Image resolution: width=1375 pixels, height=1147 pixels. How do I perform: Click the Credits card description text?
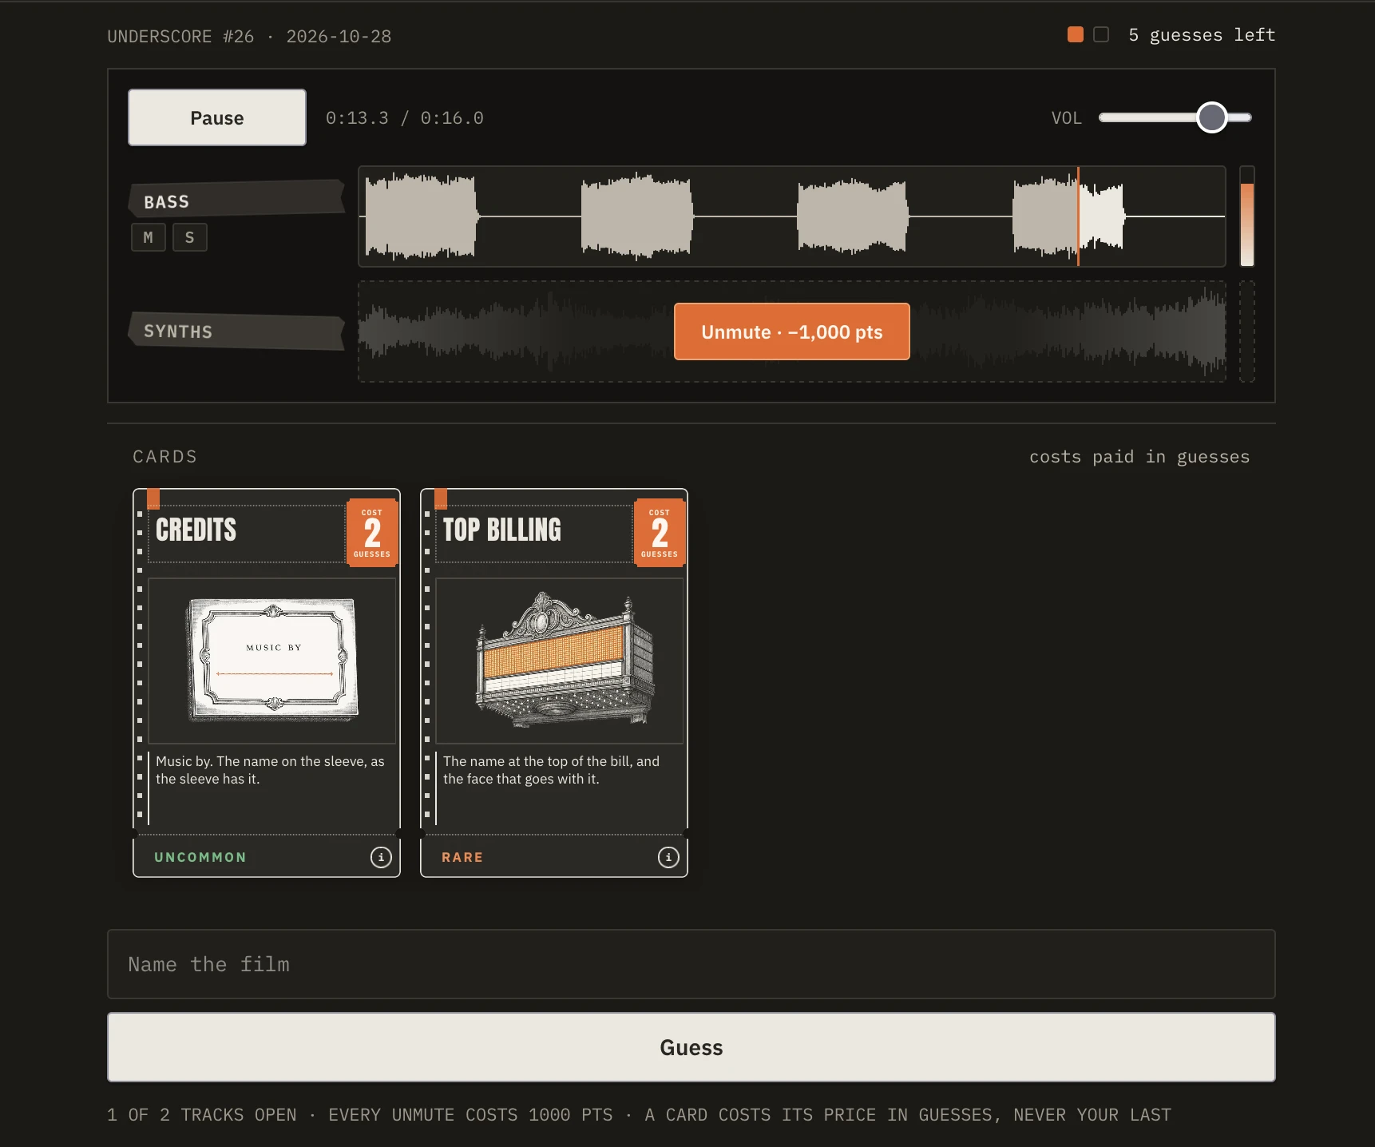point(270,770)
